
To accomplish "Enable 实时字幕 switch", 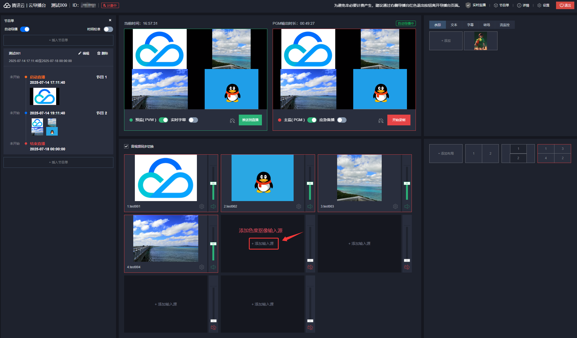I will [193, 120].
